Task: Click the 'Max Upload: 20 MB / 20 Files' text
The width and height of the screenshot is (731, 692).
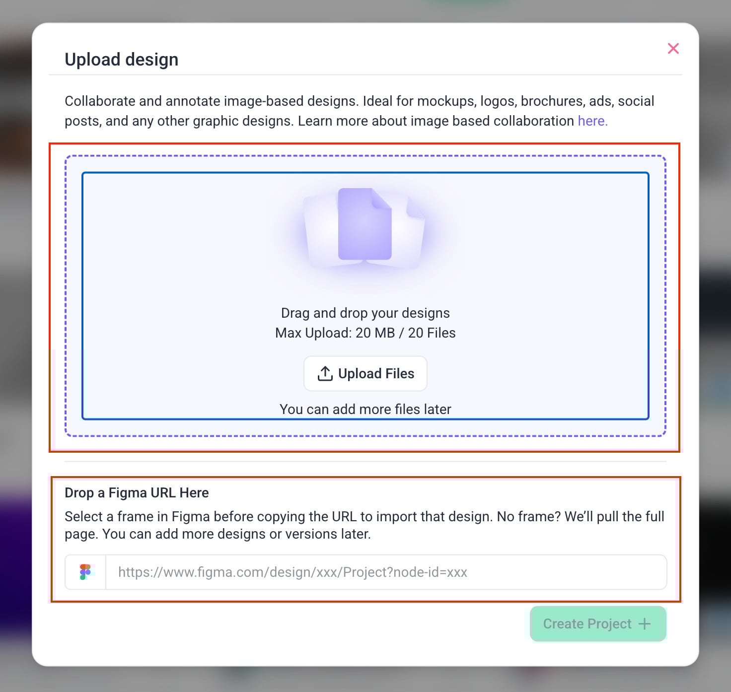Action: coord(365,333)
